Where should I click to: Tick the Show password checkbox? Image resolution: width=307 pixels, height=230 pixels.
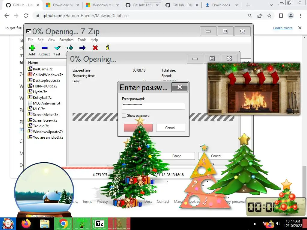(x=124, y=116)
